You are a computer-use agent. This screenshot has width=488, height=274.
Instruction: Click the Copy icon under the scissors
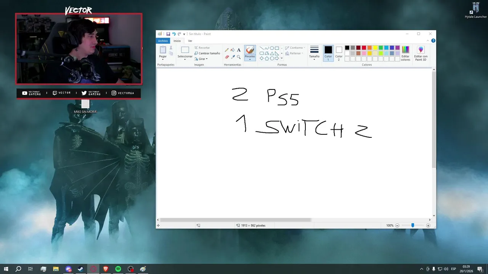(171, 54)
